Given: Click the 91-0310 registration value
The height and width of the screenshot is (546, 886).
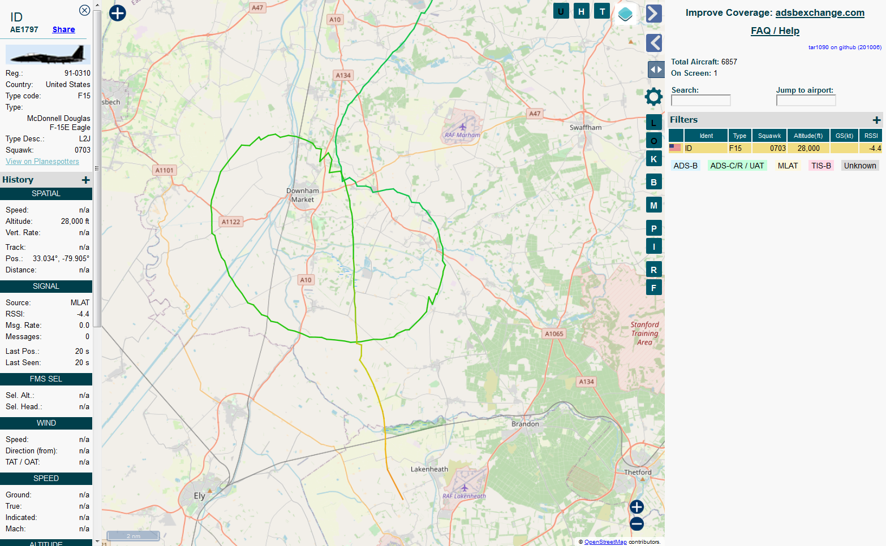Looking at the screenshot, I should tap(77, 73).
